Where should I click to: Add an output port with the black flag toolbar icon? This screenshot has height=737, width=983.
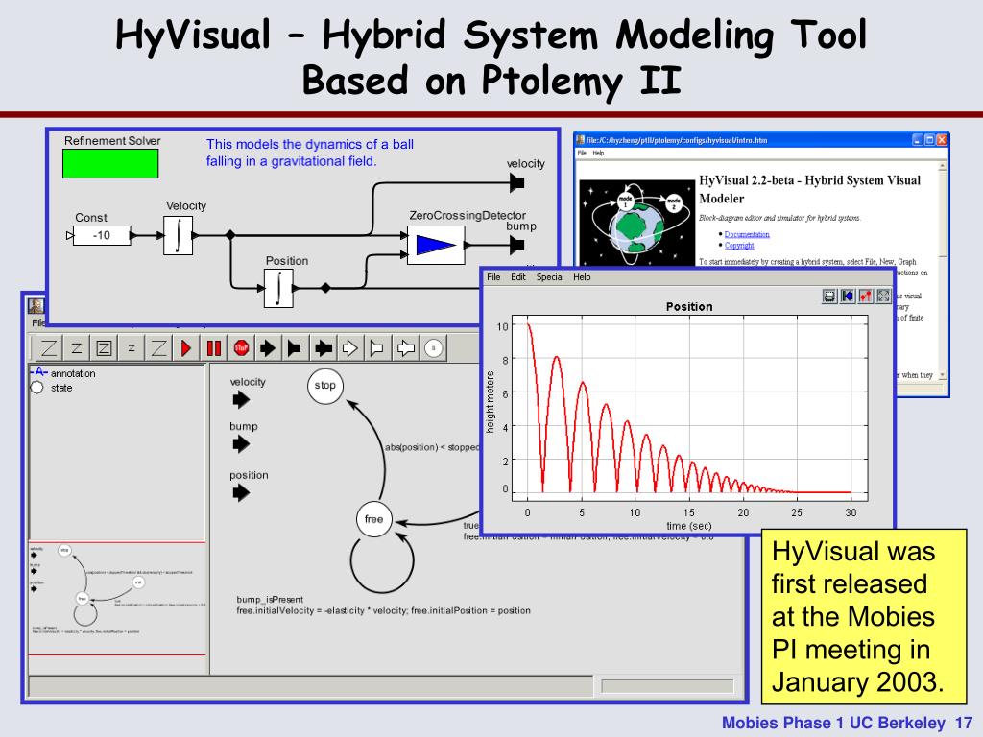pos(296,347)
